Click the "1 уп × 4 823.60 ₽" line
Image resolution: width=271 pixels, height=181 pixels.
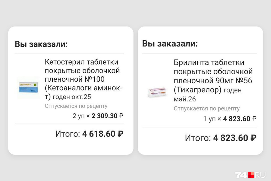(x=230, y=119)
